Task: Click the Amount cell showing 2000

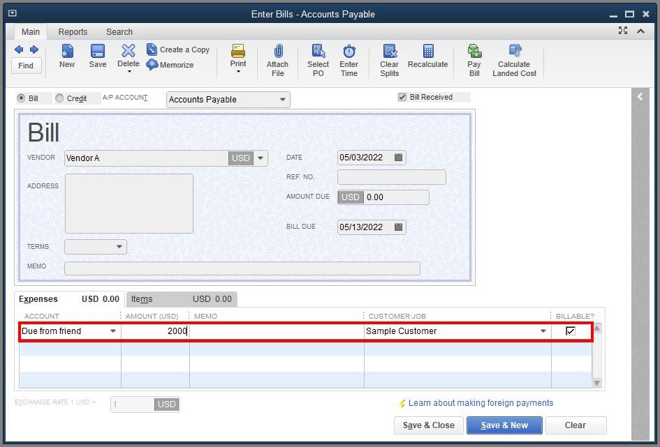Action: point(155,331)
